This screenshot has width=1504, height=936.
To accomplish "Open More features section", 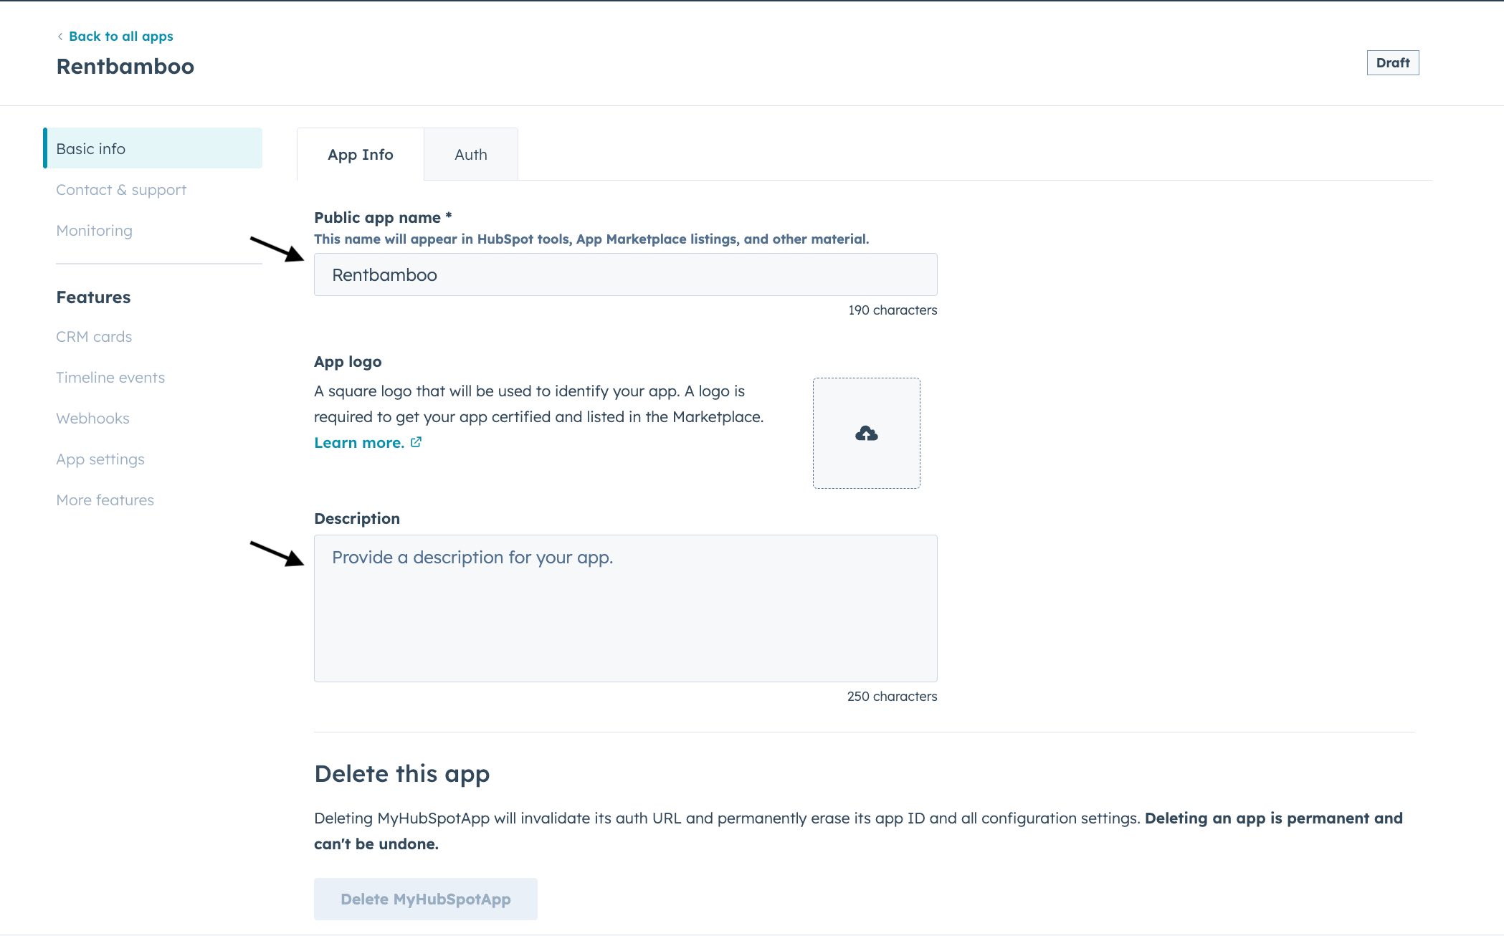I will tap(105, 500).
